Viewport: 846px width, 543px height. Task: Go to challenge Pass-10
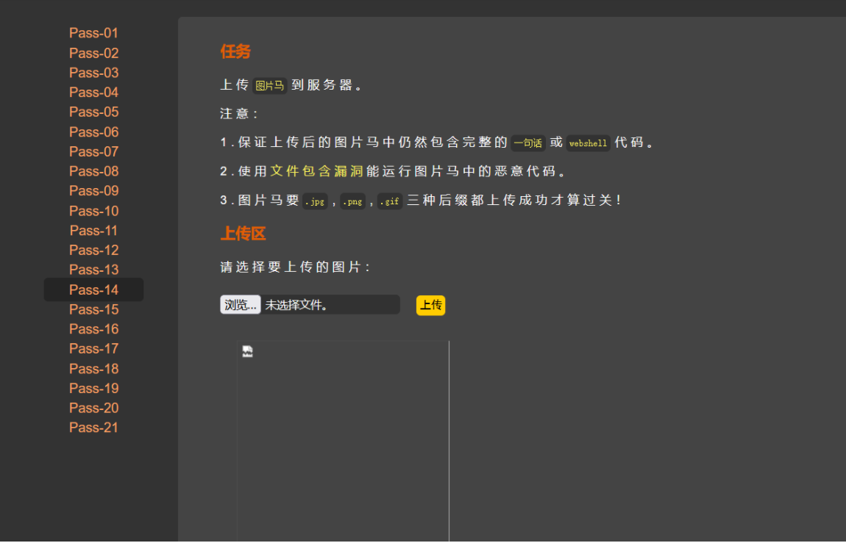point(93,211)
